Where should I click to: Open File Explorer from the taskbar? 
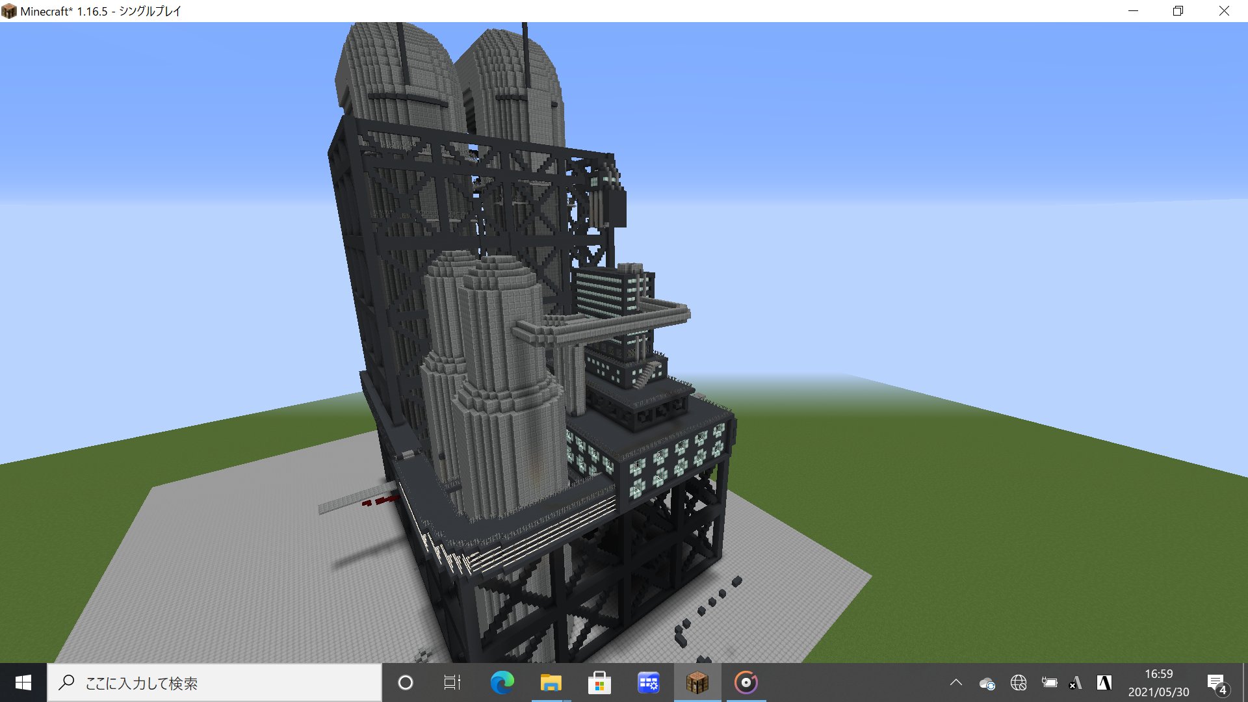tap(550, 682)
